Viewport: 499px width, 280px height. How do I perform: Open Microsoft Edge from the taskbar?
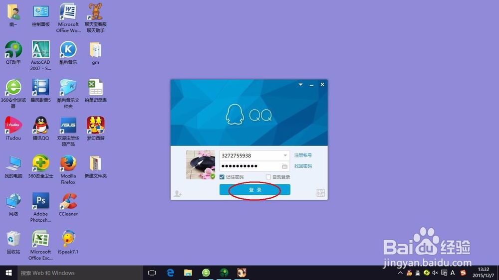point(170,273)
